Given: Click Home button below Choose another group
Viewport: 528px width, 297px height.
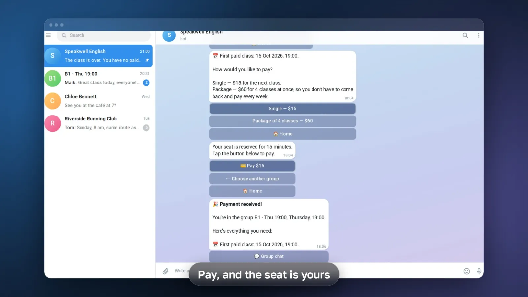Looking at the screenshot, I should [x=252, y=191].
